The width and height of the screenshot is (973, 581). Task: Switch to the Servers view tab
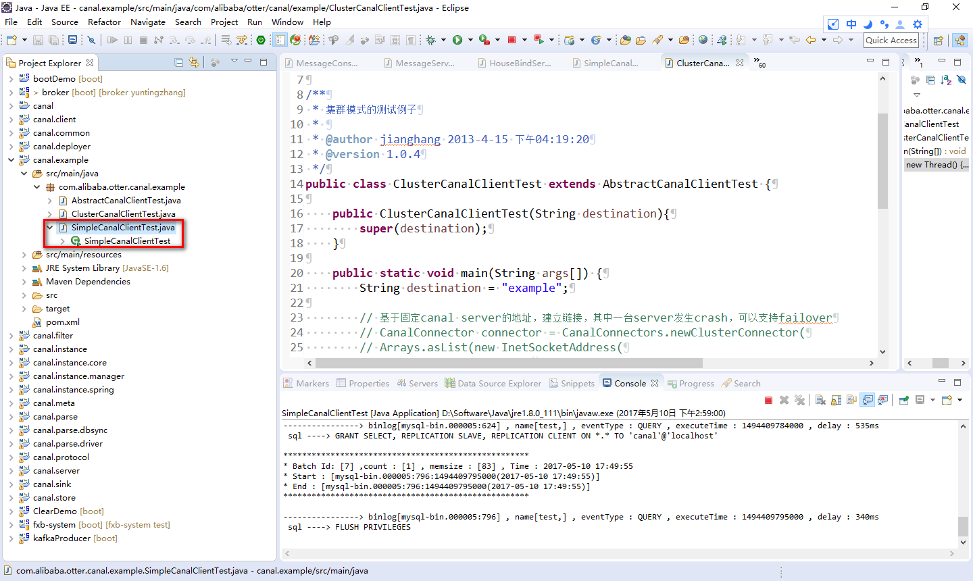click(x=418, y=383)
